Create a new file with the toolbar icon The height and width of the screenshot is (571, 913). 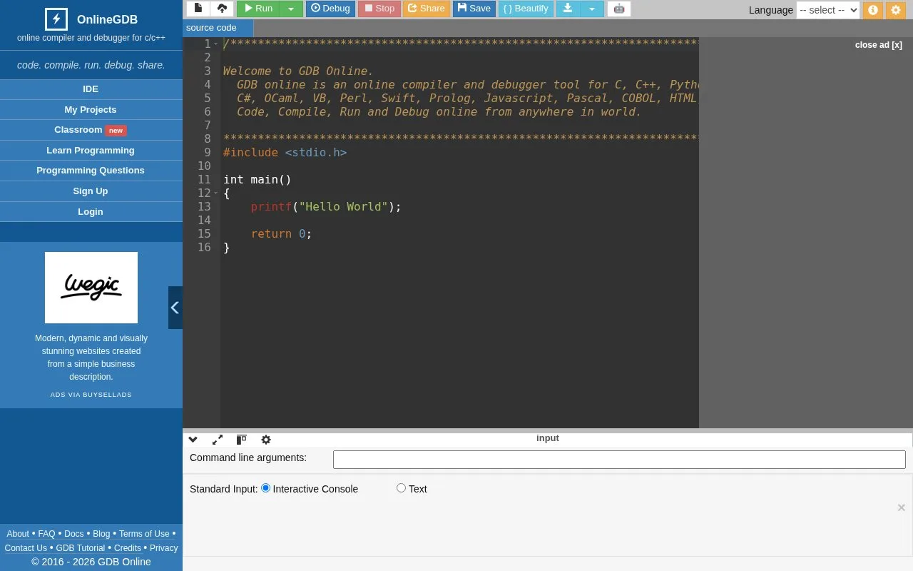(x=198, y=9)
